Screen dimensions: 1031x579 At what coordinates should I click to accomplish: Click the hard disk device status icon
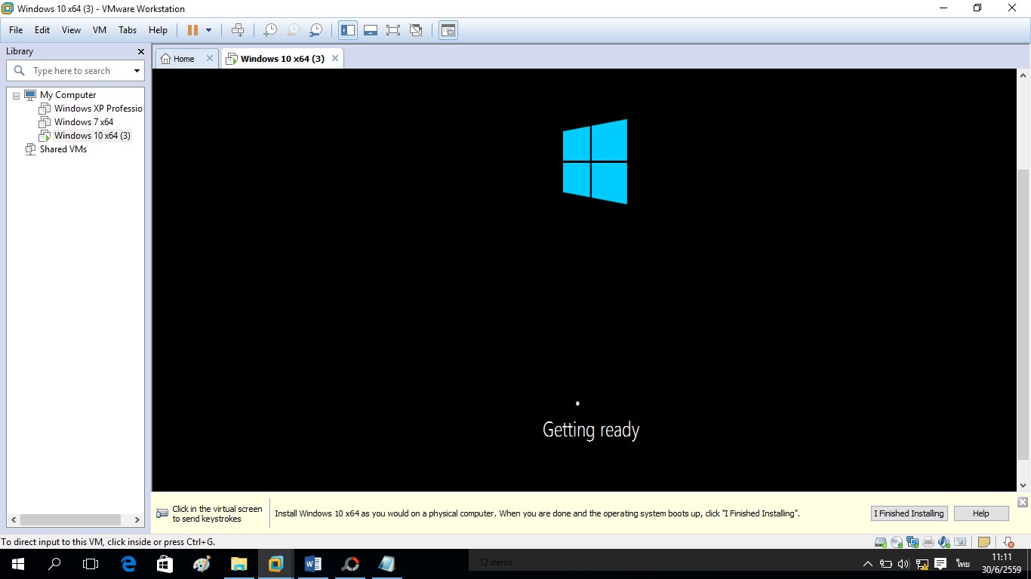click(880, 542)
